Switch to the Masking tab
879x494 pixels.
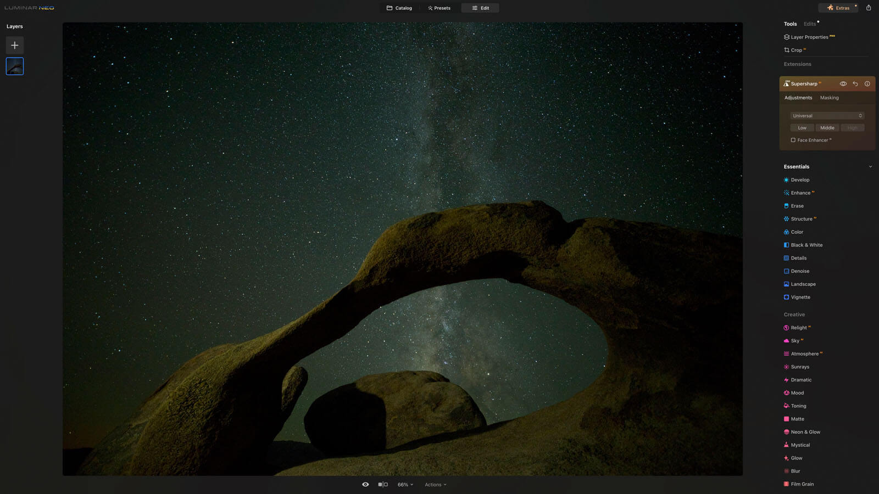coord(829,98)
